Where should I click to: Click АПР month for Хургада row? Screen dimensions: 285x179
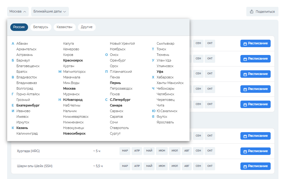coord(137,151)
